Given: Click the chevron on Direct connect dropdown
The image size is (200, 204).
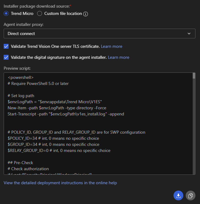Looking at the screenshot, I should tap(189, 33).
